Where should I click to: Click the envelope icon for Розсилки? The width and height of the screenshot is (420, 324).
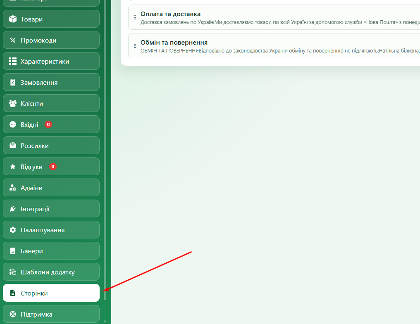(x=12, y=145)
